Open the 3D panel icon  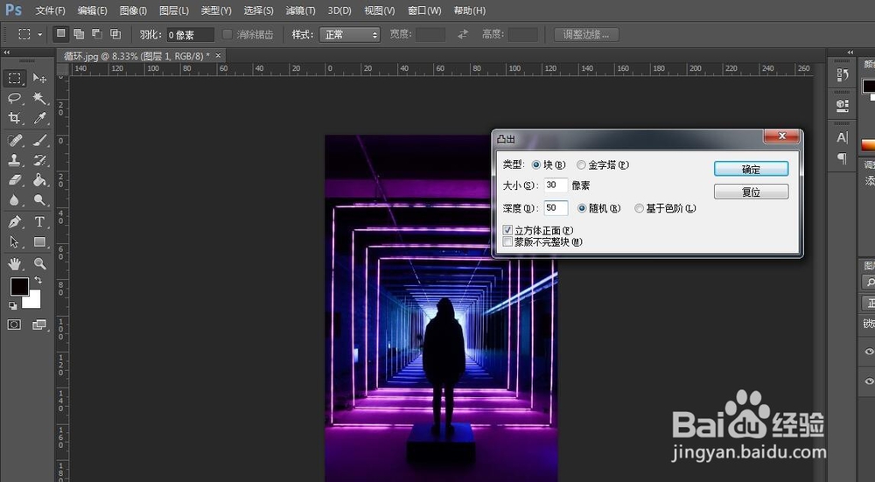(x=842, y=106)
